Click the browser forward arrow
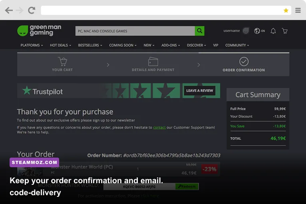Image resolution: width=306 pixels, height=204 pixels. 20,10
